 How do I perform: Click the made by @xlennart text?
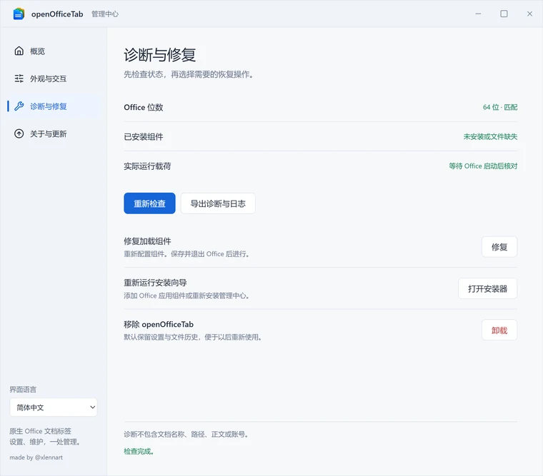36,457
